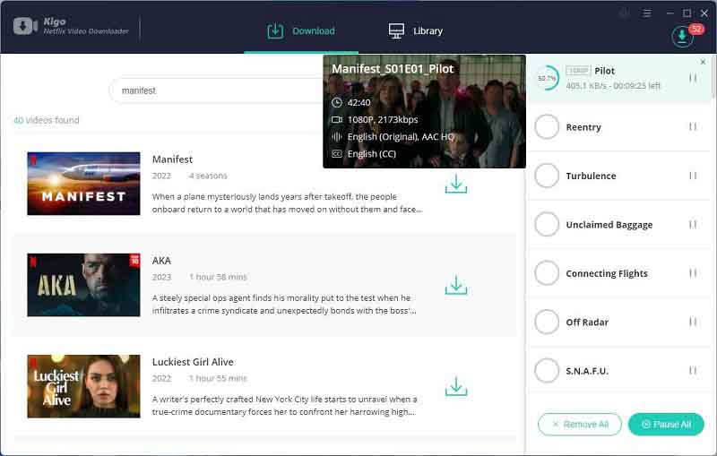Pause the Off Radar download
The width and height of the screenshot is (717, 456).
pyautogui.click(x=693, y=322)
